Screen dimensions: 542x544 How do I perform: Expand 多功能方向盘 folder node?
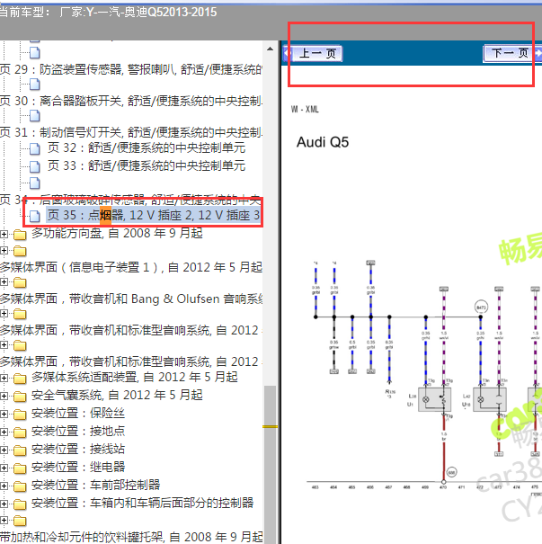pyautogui.click(x=4, y=234)
